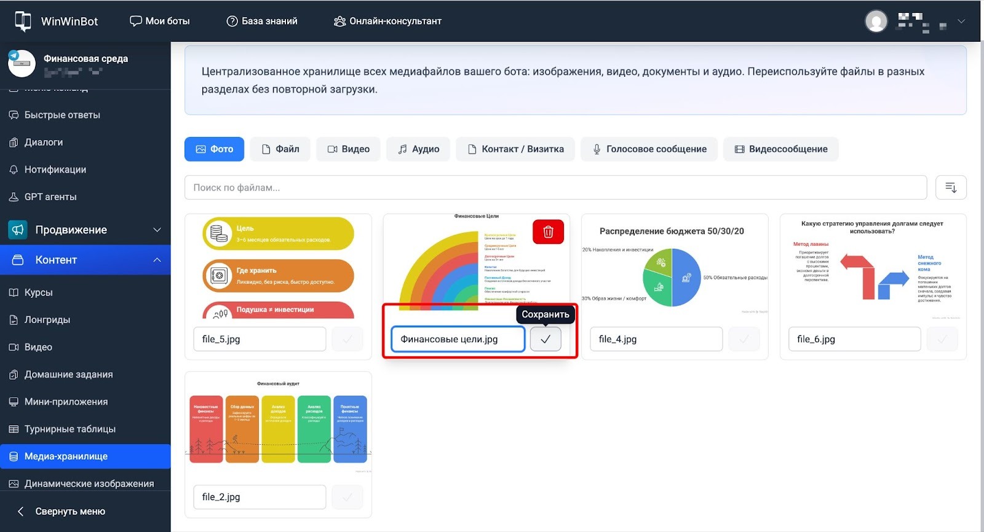984x532 pixels.
Task: Click the WinWinBot logo icon
Action: [23, 21]
